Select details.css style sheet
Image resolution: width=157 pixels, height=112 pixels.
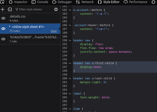30,18
